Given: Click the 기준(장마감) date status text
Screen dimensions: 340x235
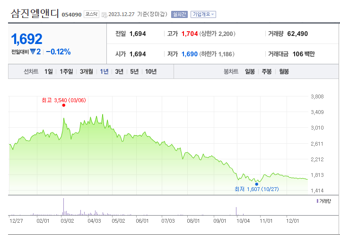Looking at the screenshot, I should tap(152, 14).
